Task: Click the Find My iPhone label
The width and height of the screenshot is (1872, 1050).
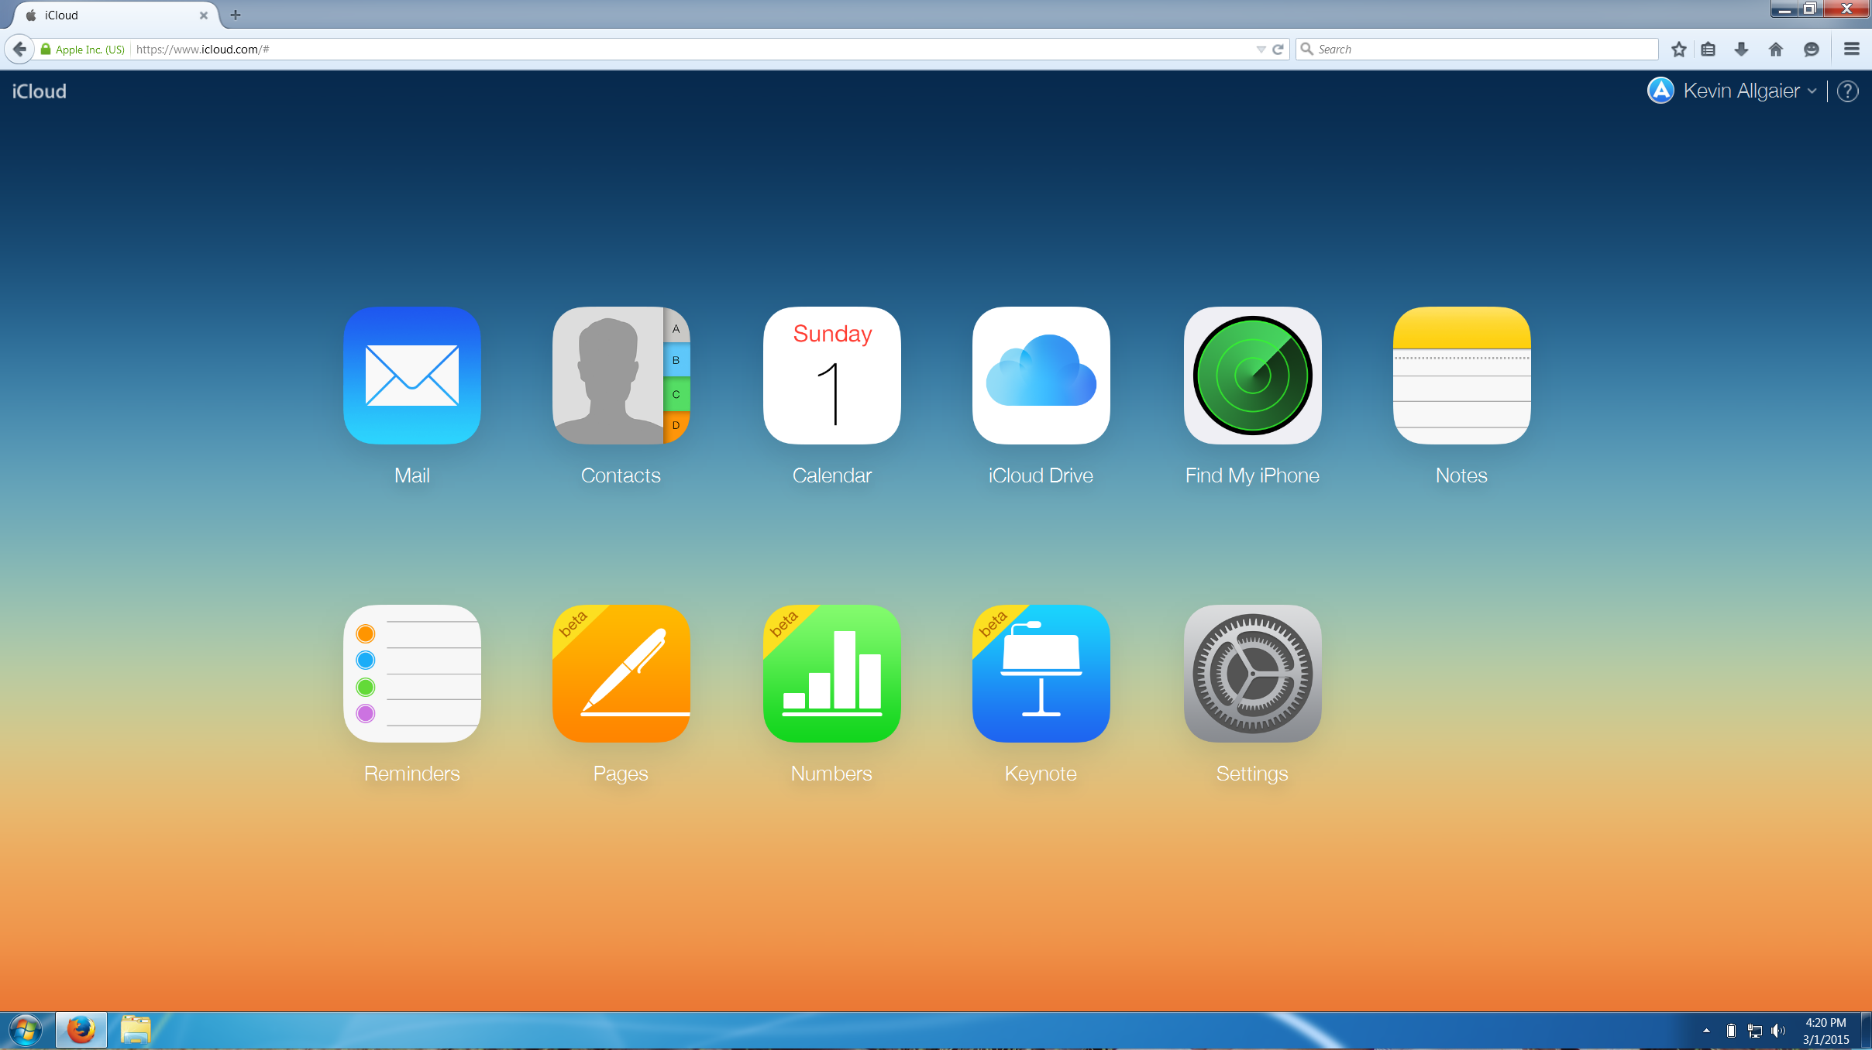Action: 1252,475
